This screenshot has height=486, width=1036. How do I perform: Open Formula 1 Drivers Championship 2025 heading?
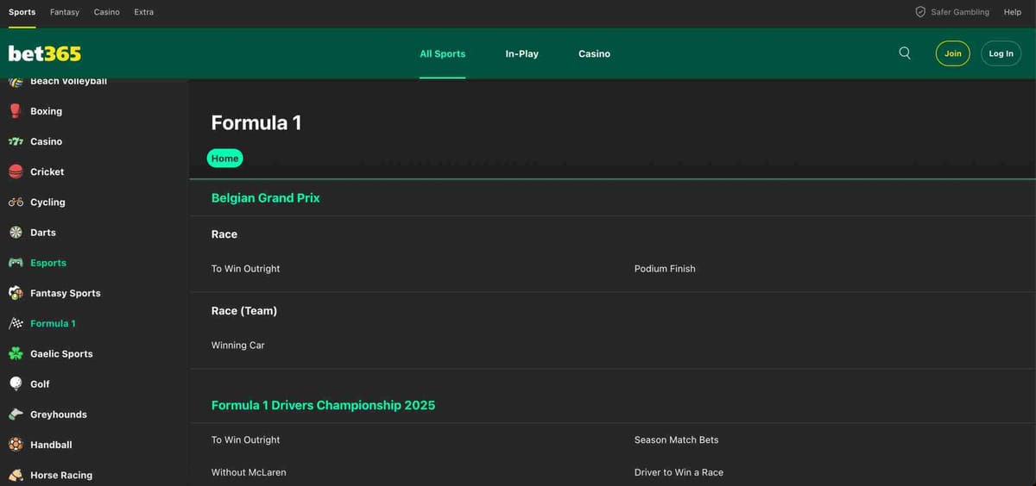[x=324, y=405]
